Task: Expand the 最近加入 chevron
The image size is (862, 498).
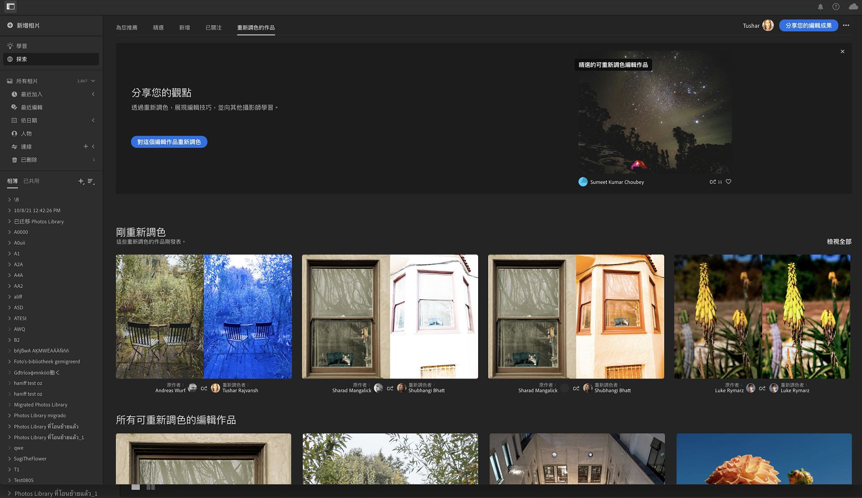Action: click(x=93, y=94)
